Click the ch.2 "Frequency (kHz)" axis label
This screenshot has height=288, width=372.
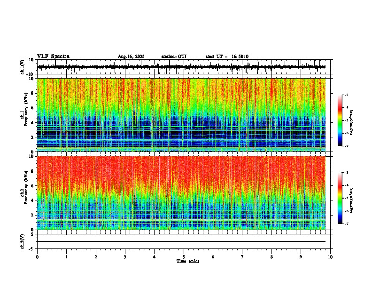[x=25, y=187]
